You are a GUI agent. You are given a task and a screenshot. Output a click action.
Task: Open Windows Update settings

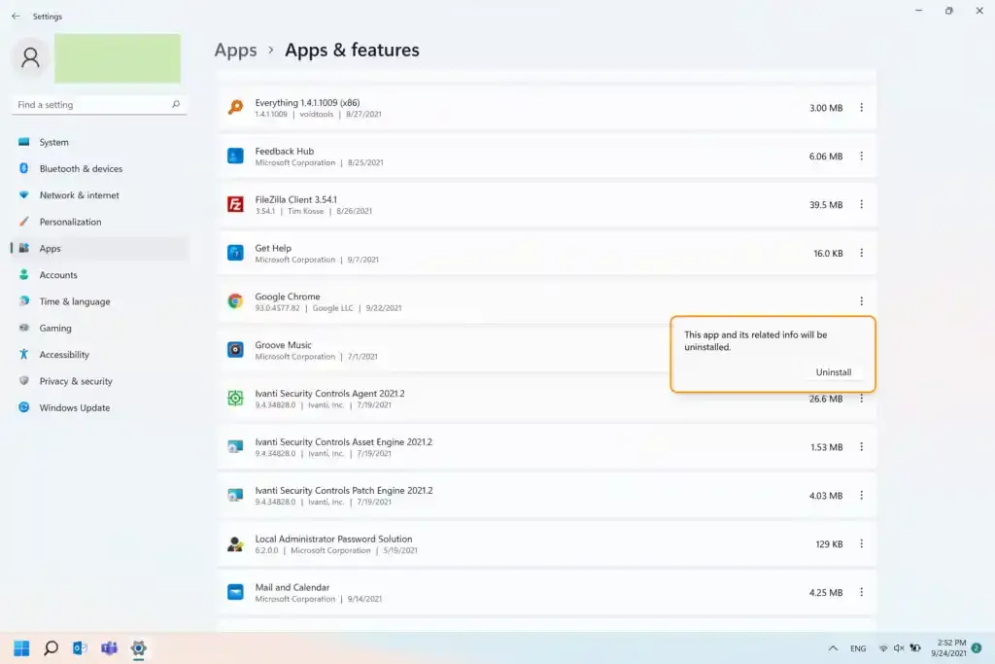coord(100,407)
